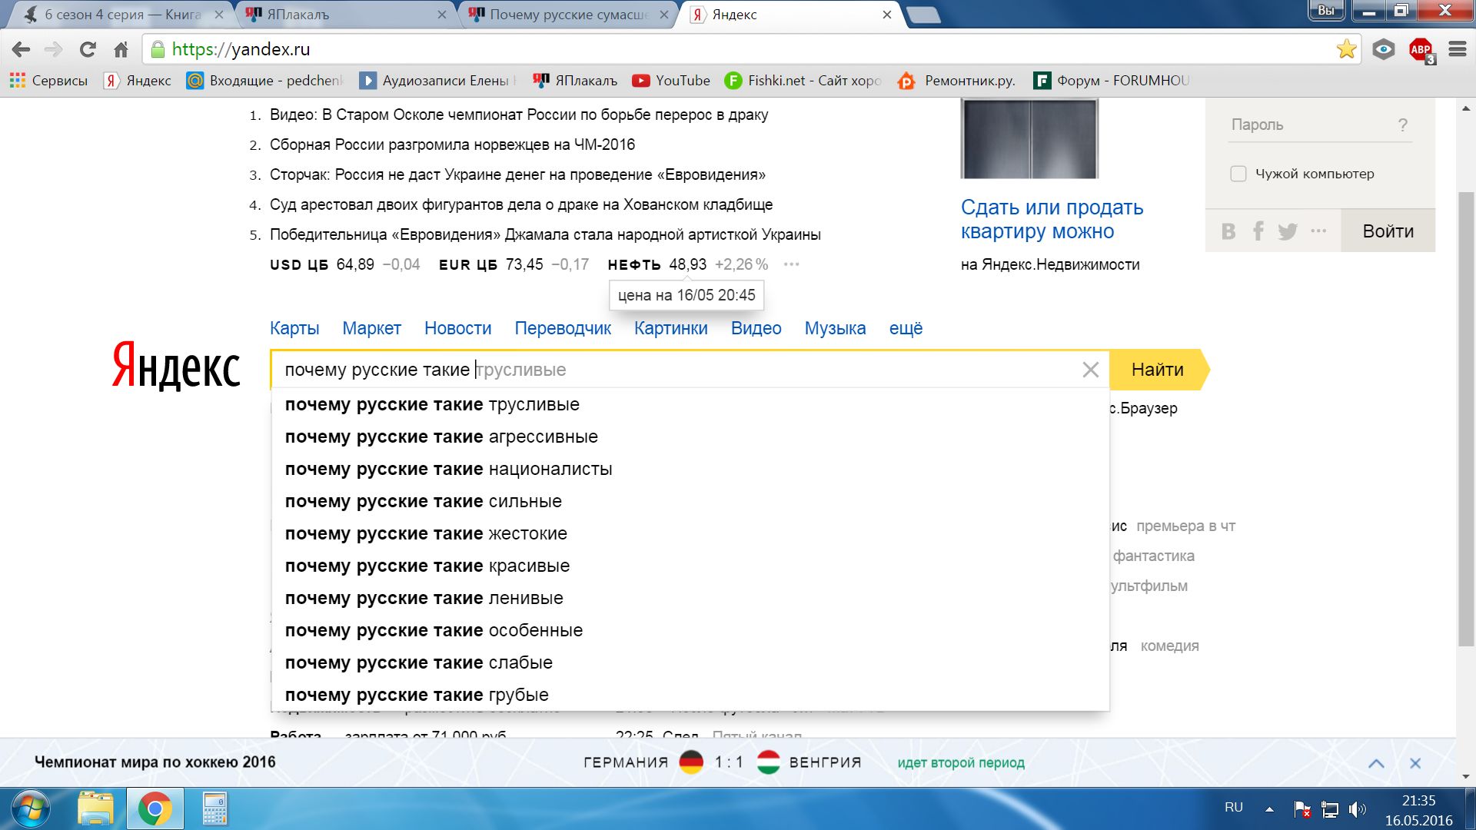Open the Ремонтник.ру bookmark
This screenshot has height=830, width=1476.
pos(956,81)
